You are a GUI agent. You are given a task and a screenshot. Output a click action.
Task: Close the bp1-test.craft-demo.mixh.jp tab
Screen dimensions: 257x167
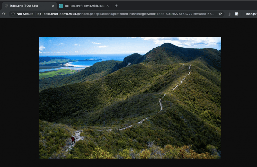(108, 6)
